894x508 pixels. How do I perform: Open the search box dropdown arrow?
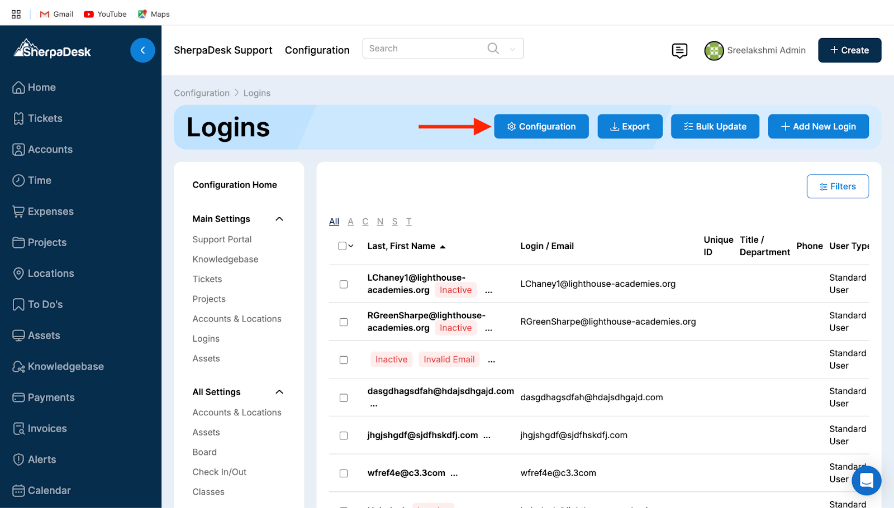512,50
